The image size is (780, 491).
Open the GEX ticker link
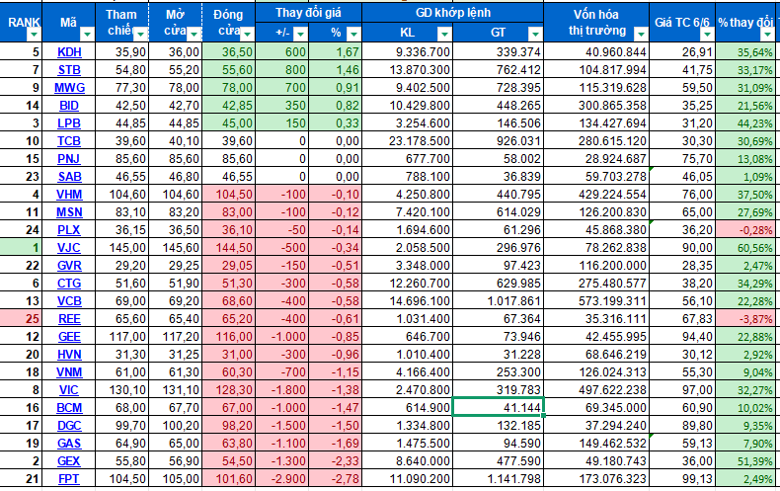(x=69, y=461)
